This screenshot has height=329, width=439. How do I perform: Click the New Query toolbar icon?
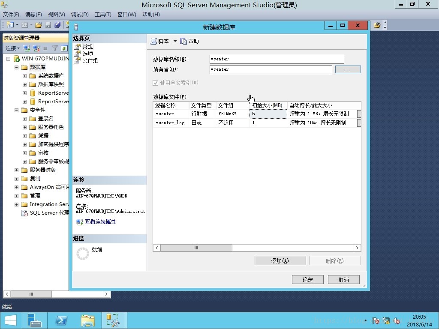10,25
